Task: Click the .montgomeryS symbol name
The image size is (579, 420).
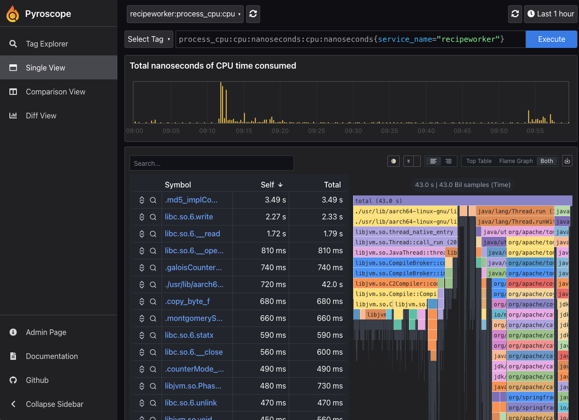Action: (x=193, y=319)
